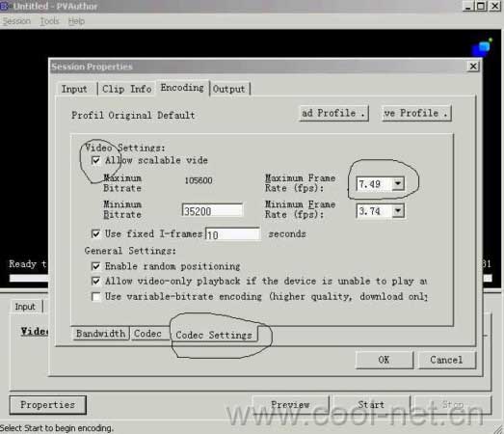Uncheck Allow video-only playback option
This screenshot has width=504, height=434.
pos(95,281)
